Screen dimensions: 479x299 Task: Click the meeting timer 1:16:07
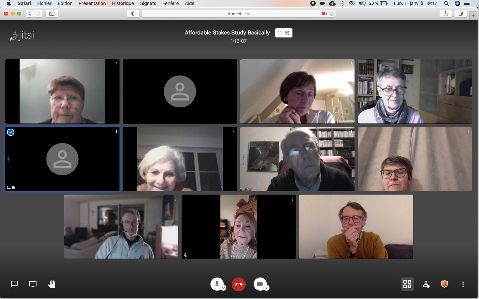point(239,41)
